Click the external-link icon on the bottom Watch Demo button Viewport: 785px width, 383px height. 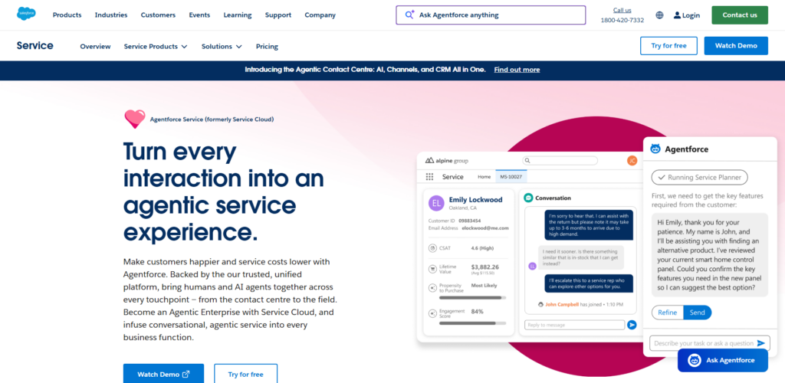[x=186, y=374]
